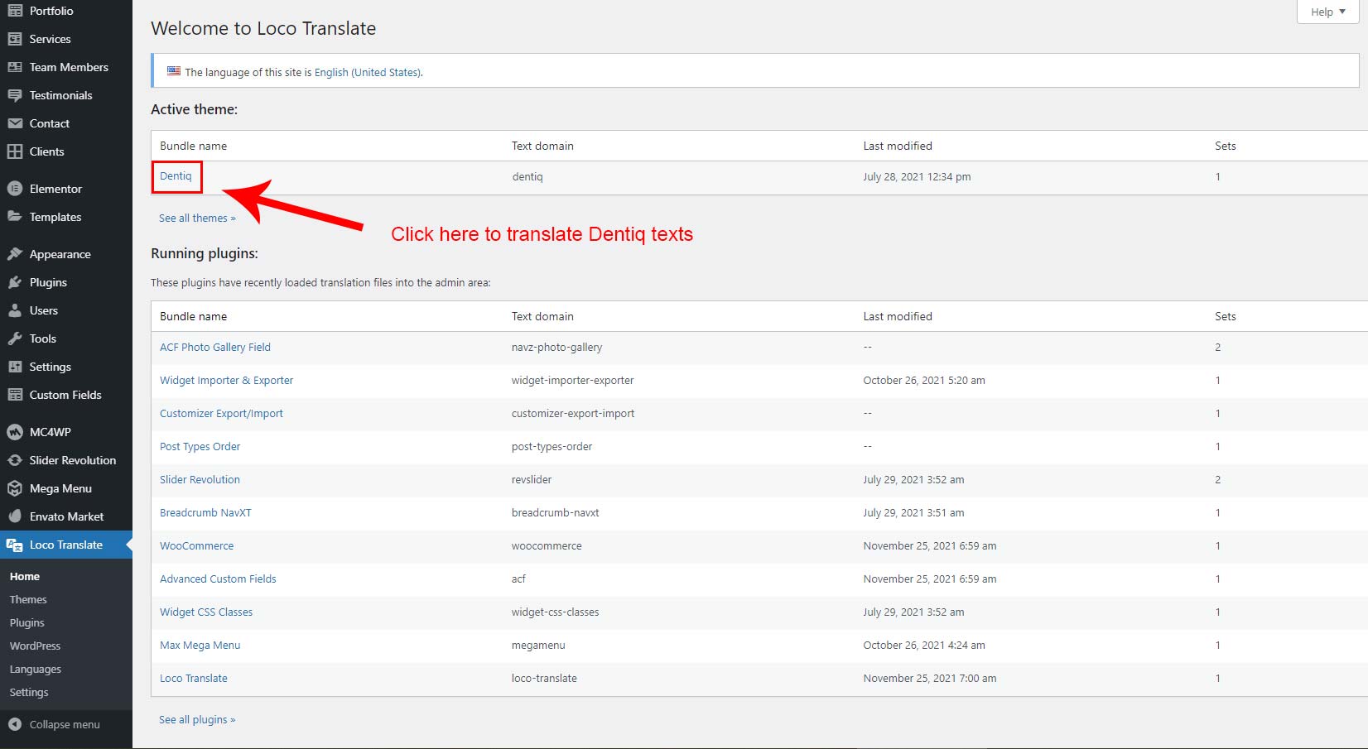Open the Advanced Custom Fields bundle

(218, 579)
